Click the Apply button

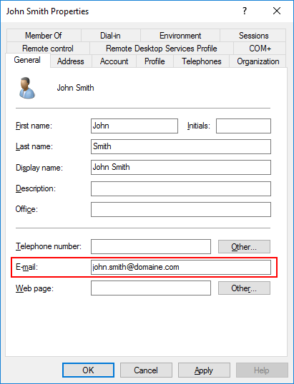coord(204,370)
